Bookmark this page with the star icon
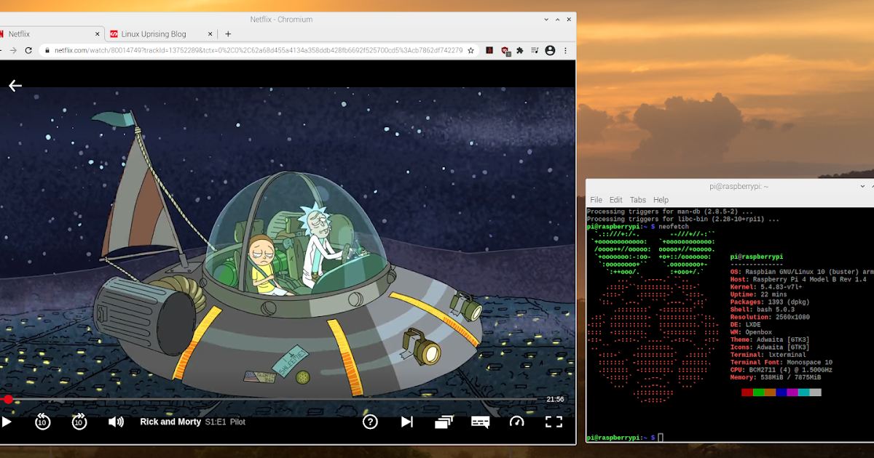The height and width of the screenshot is (458, 874). tap(471, 50)
